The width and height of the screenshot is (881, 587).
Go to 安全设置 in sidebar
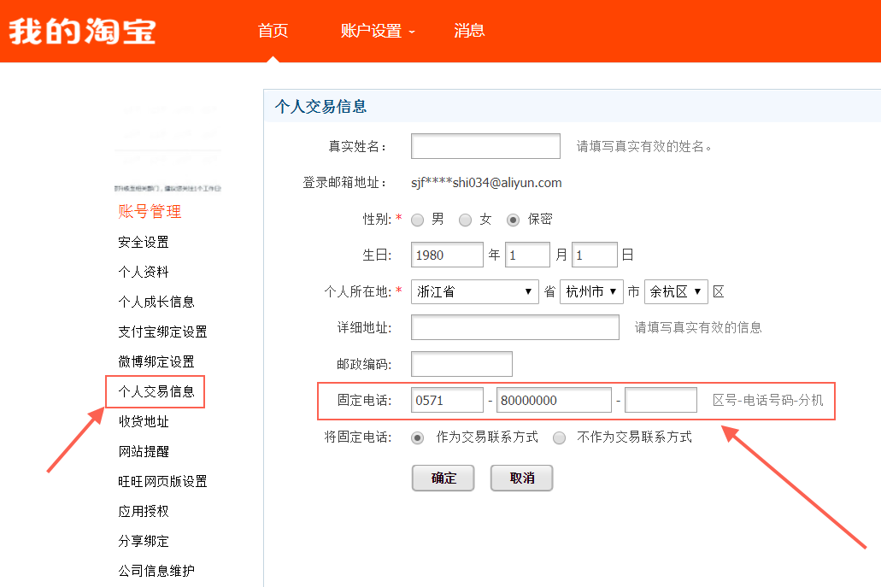coord(144,242)
